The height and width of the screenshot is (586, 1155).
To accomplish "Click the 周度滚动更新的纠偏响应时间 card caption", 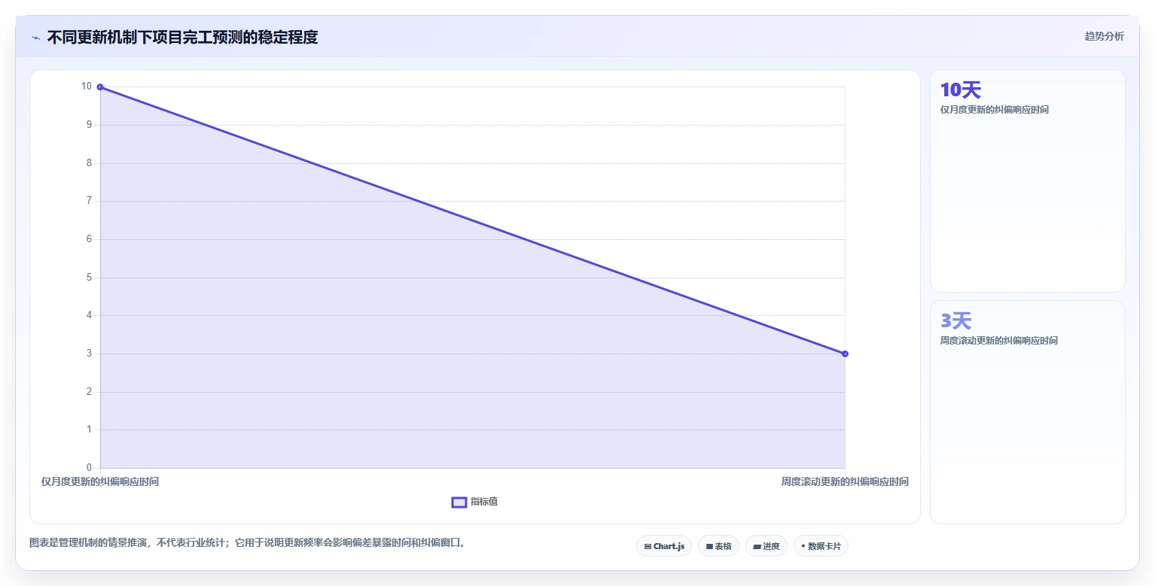I will coord(998,341).
